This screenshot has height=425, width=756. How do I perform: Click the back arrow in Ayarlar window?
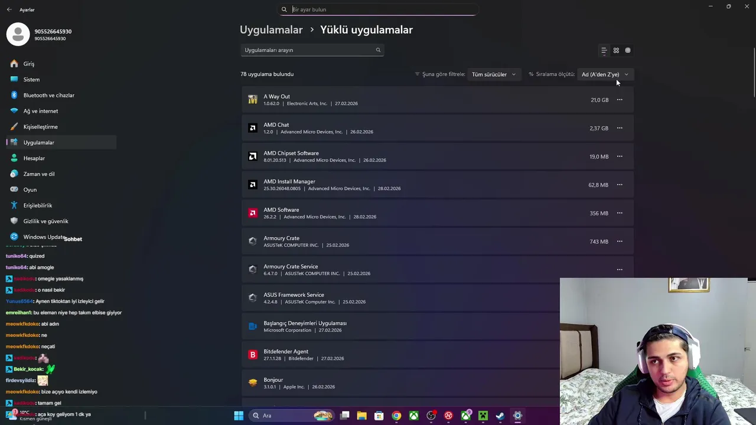[x=9, y=9]
